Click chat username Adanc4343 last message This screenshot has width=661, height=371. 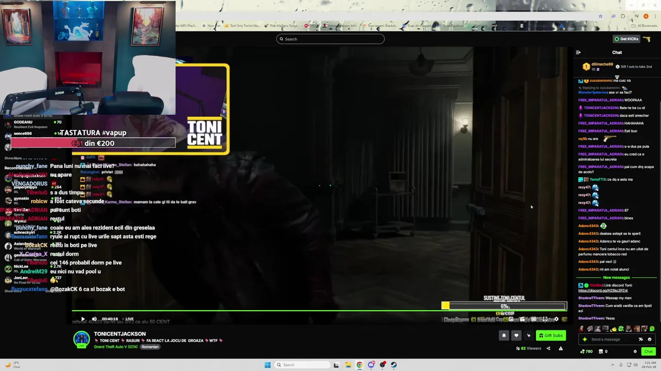pyautogui.click(x=588, y=269)
